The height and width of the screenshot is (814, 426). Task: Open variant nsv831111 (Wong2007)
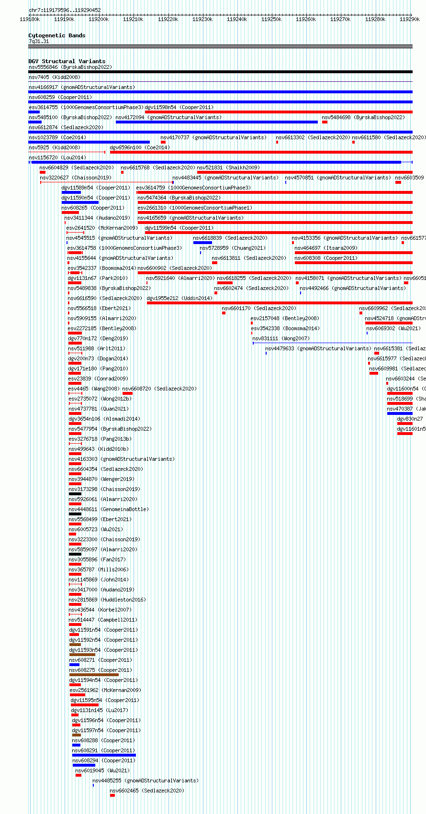point(281,338)
